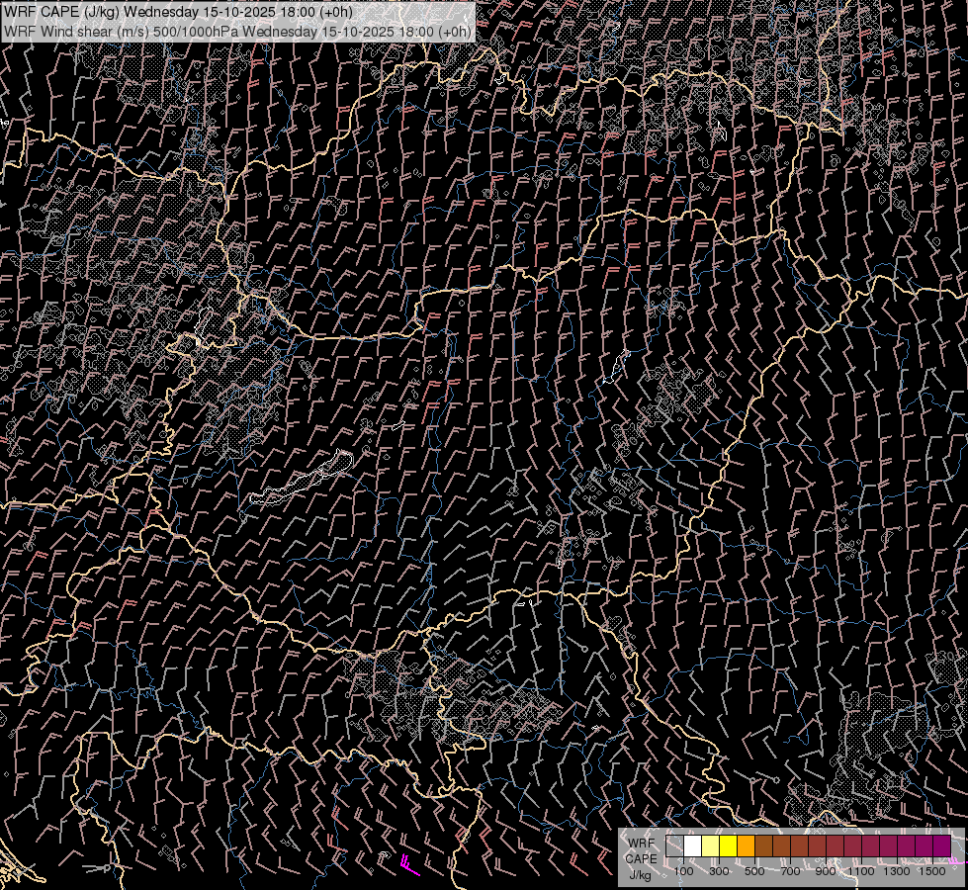968x890 pixels.
Task: Click the 300 value on the legend
Action: (x=719, y=871)
